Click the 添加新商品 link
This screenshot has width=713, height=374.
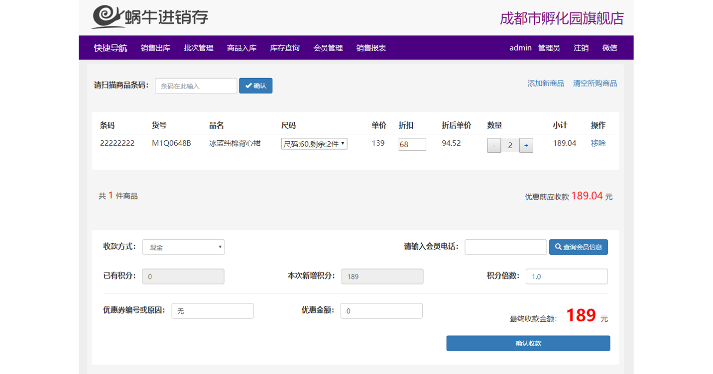[546, 83]
